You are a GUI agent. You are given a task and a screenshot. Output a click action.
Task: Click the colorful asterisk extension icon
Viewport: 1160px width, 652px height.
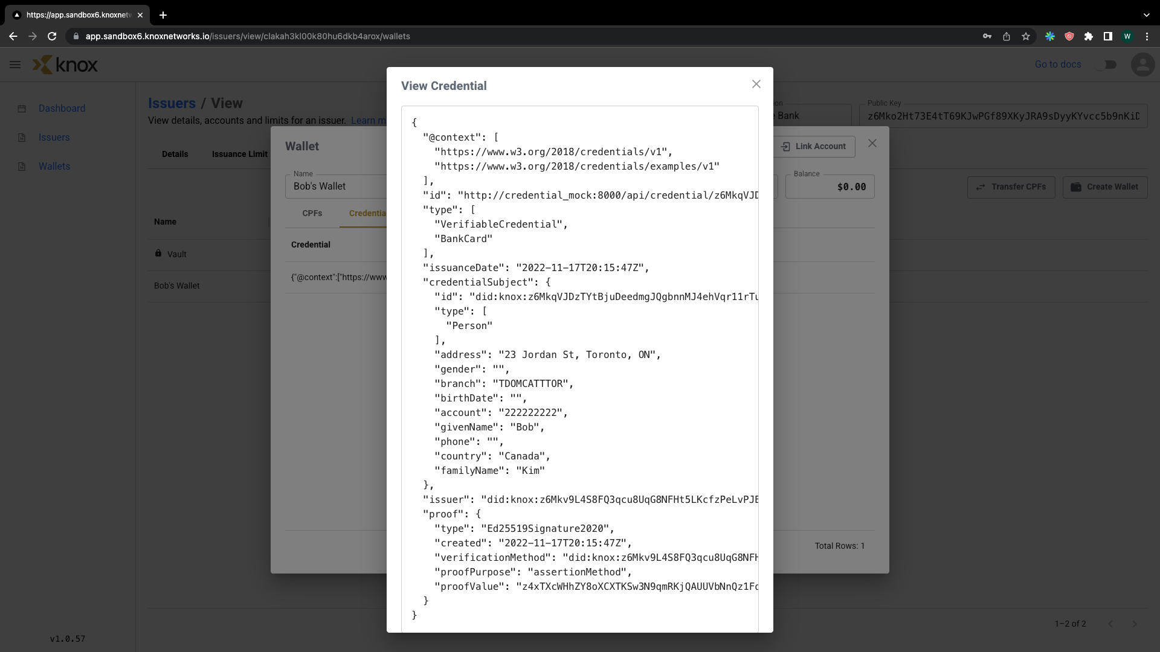[1049, 36]
